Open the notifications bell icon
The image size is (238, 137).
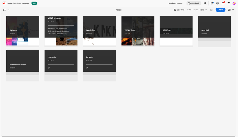(x=223, y=3)
